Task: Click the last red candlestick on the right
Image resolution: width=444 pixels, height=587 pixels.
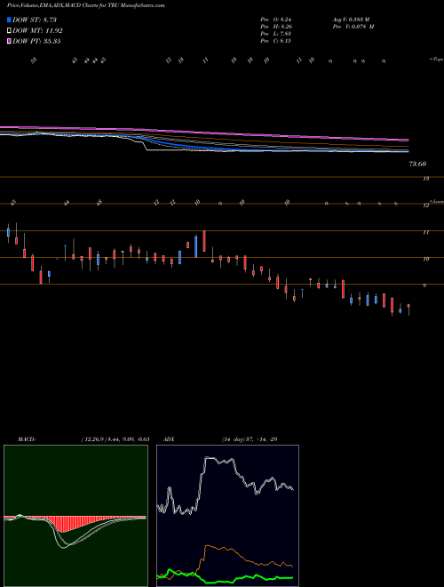Action: pyautogui.click(x=408, y=306)
